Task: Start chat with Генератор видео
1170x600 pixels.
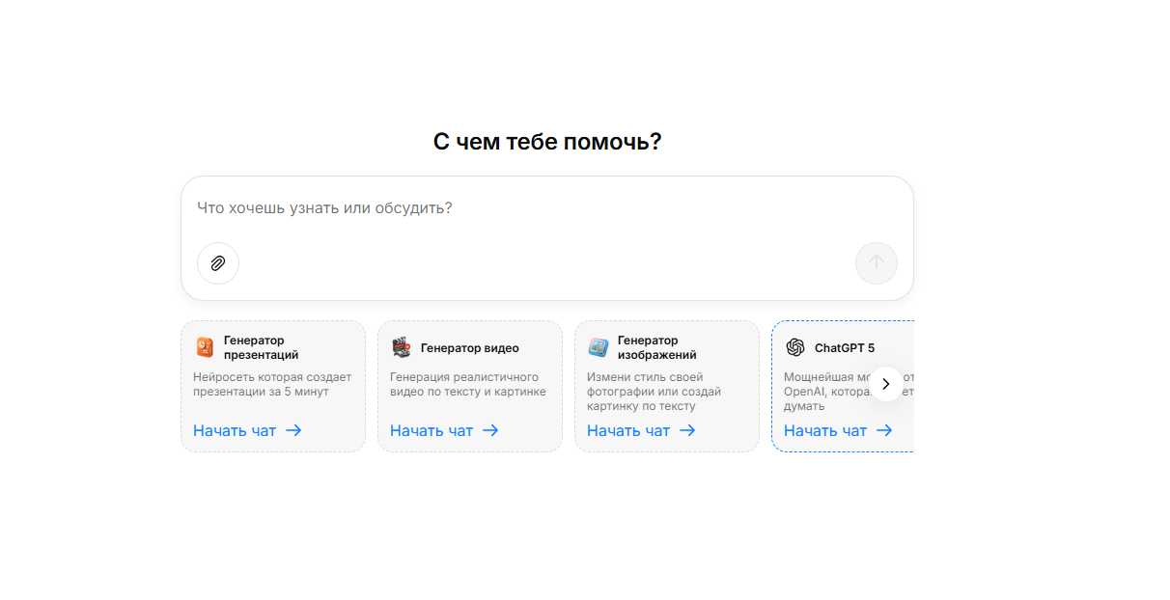Action: click(x=432, y=430)
